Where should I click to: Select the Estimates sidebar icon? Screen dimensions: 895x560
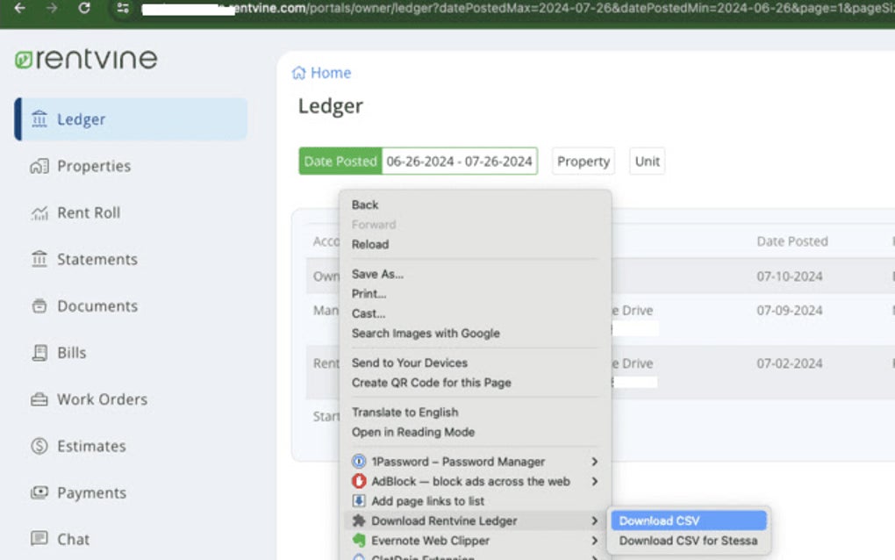tap(39, 445)
